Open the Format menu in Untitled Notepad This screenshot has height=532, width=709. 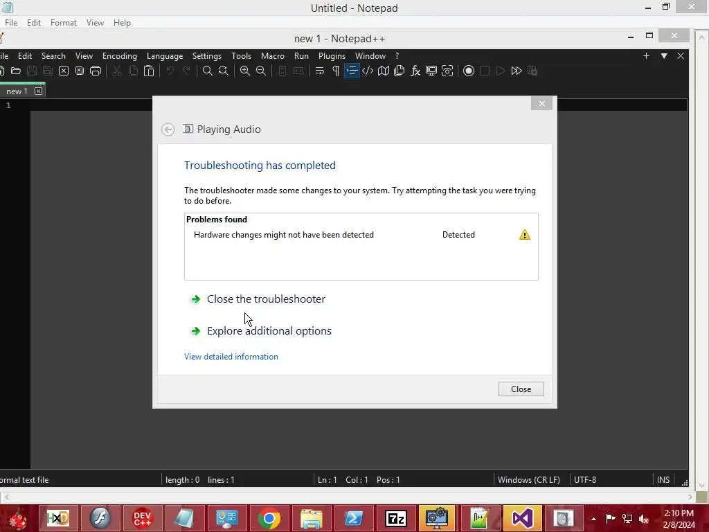[63, 23]
